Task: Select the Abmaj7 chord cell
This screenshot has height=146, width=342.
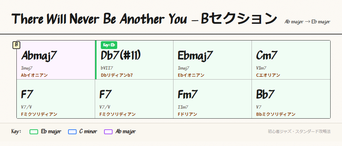Action: pyautogui.click(x=56, y=60)
